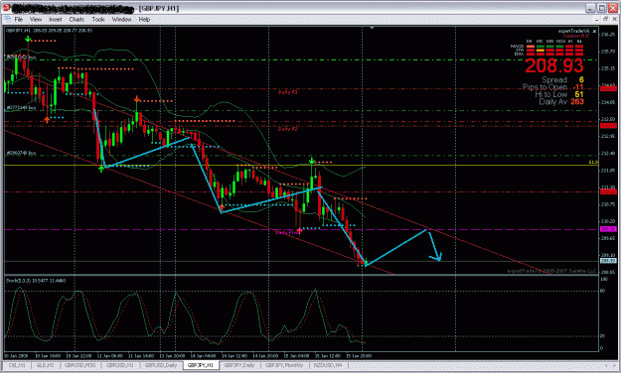Select the GBPJPY,H1 chart tab
This screenshot has height=373, width=621.
pyautogui.click(x=201, y=365)
